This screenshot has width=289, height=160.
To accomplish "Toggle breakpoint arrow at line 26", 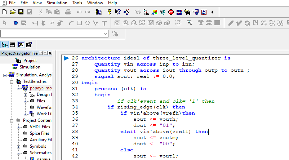I will (66, 58).
